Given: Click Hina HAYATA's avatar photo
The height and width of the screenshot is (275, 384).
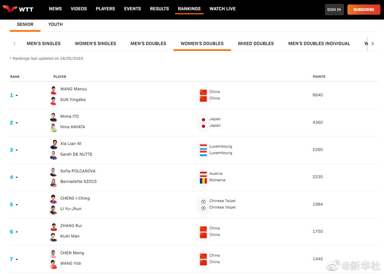Looking at the screenshot, I should [54, 128].
